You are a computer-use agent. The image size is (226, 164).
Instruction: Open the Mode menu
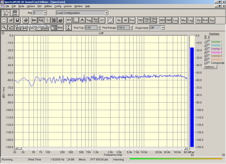[x=21, y=6]
